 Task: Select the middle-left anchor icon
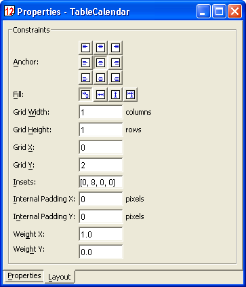(x=85, y=62)
